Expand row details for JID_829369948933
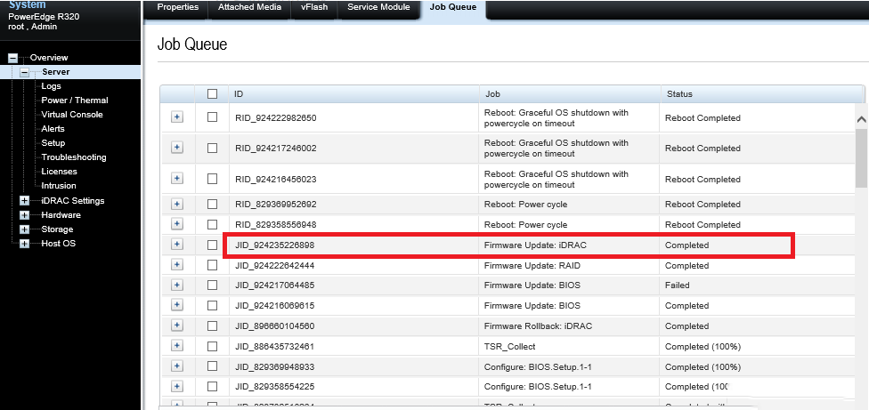Viewport: 869px width, 410px height. [177, 366]
